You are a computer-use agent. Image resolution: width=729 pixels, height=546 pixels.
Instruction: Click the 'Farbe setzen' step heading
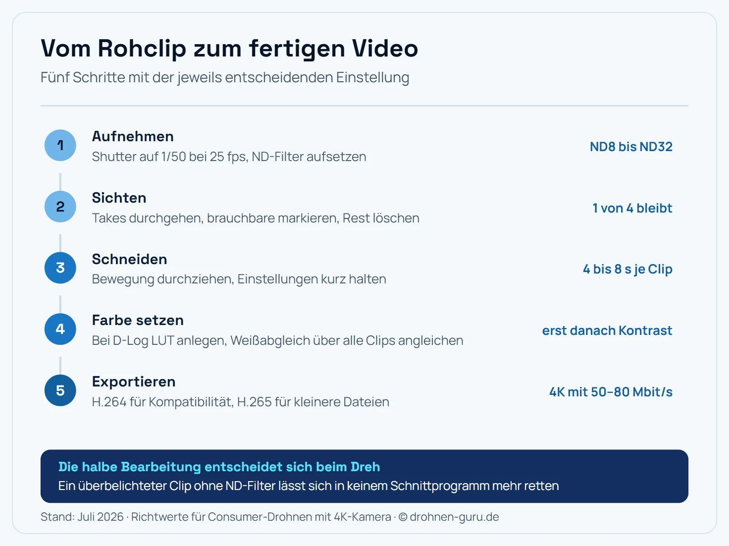point(138,320)
